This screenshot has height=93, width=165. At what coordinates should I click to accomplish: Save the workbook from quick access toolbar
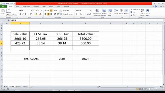click(x=4, y=4)
